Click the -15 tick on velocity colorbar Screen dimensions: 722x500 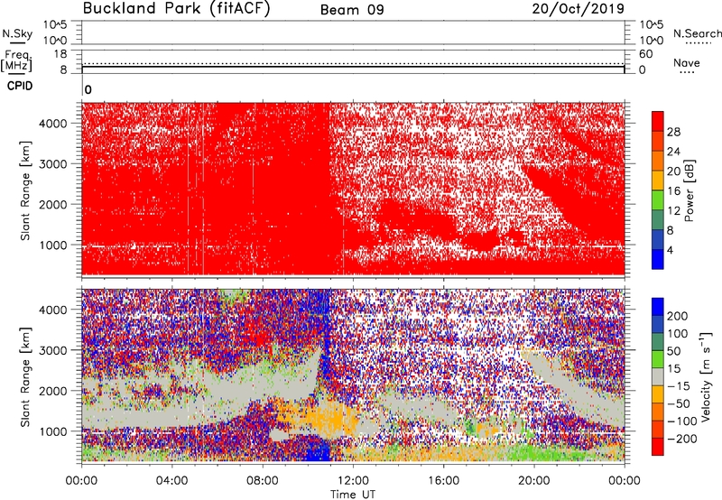pyautogui.click(x=679, y=386)
